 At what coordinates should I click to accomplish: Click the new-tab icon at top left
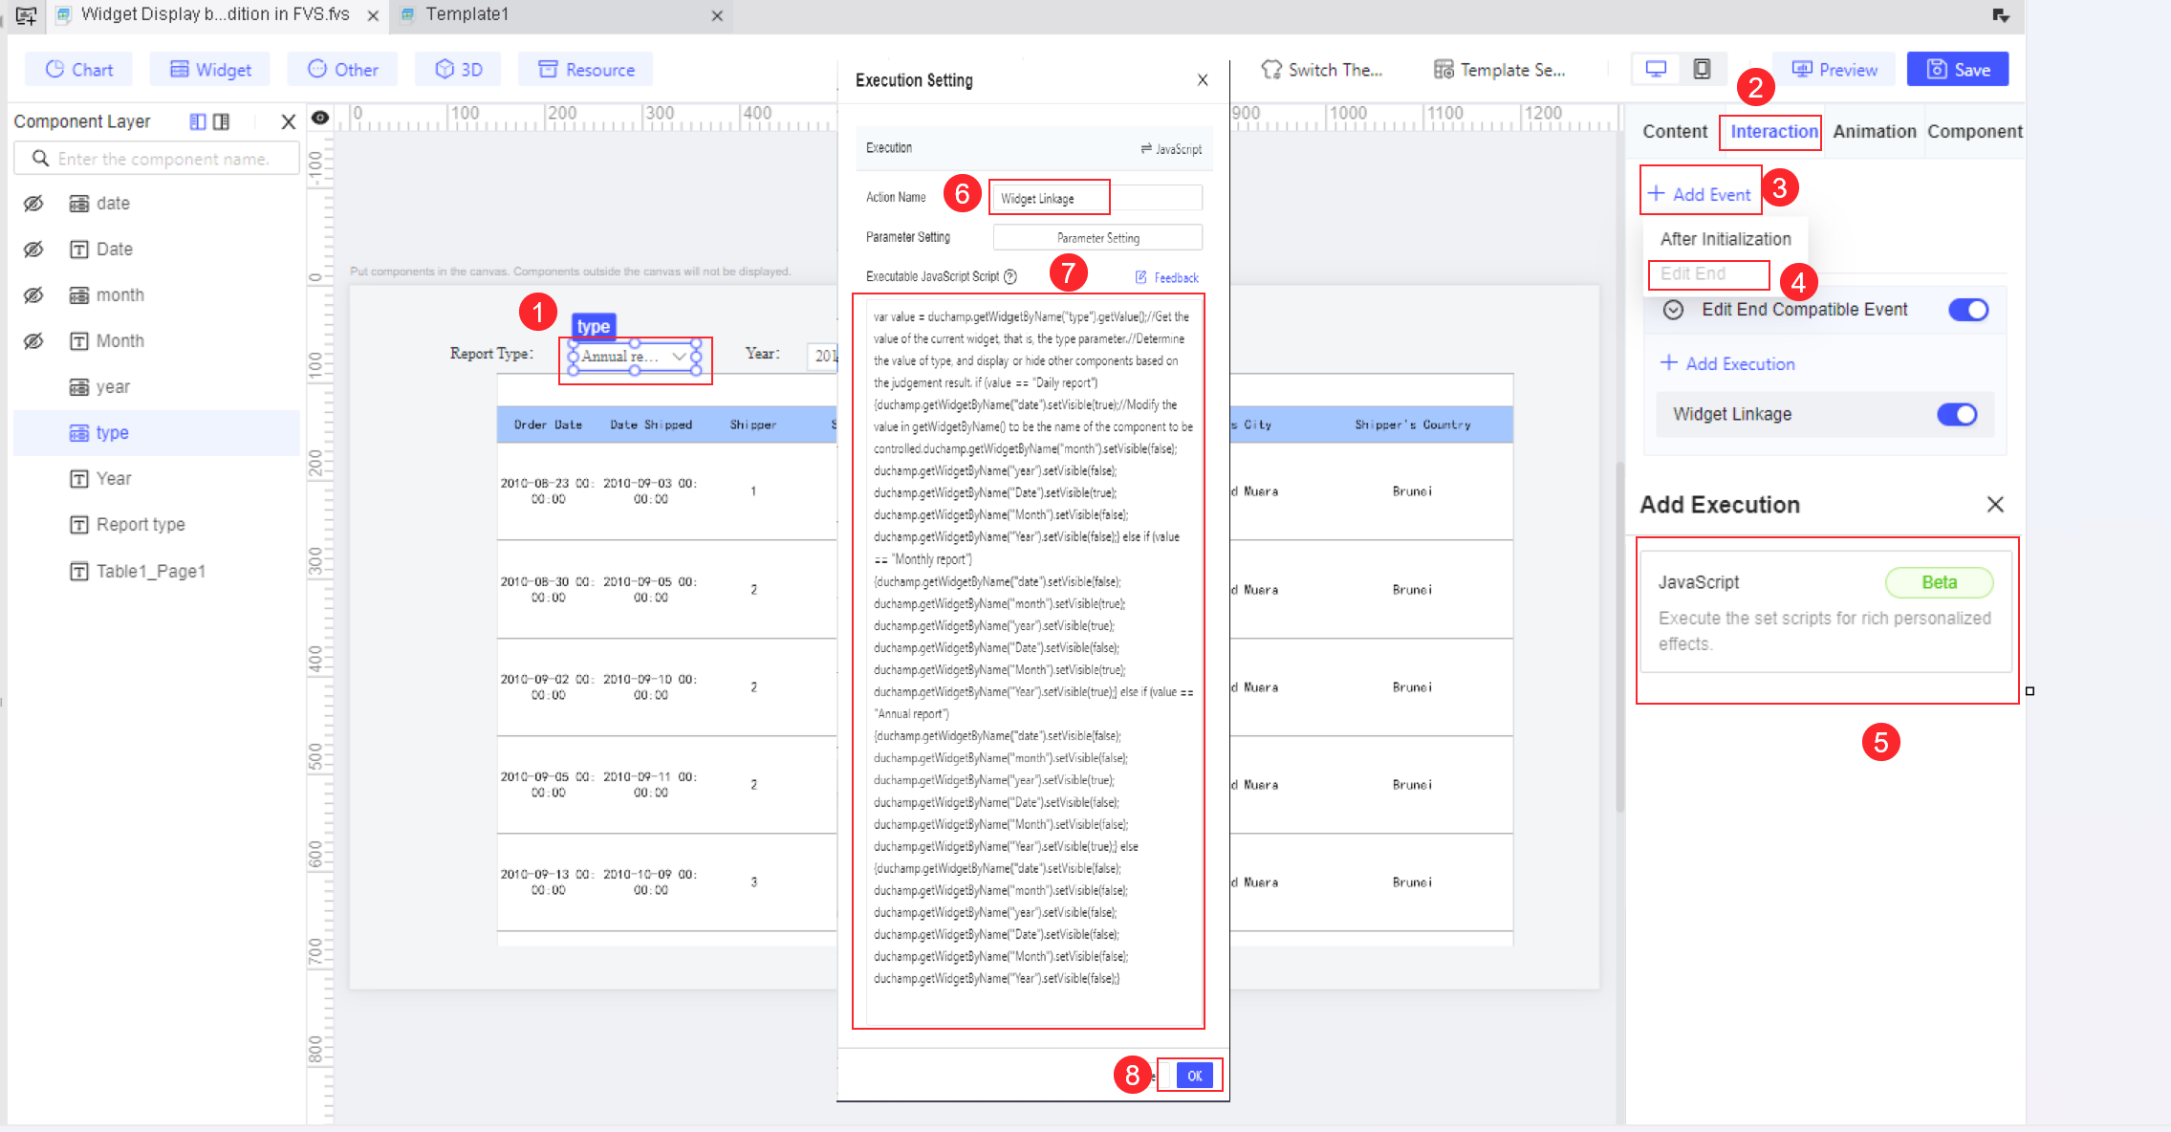26,15
